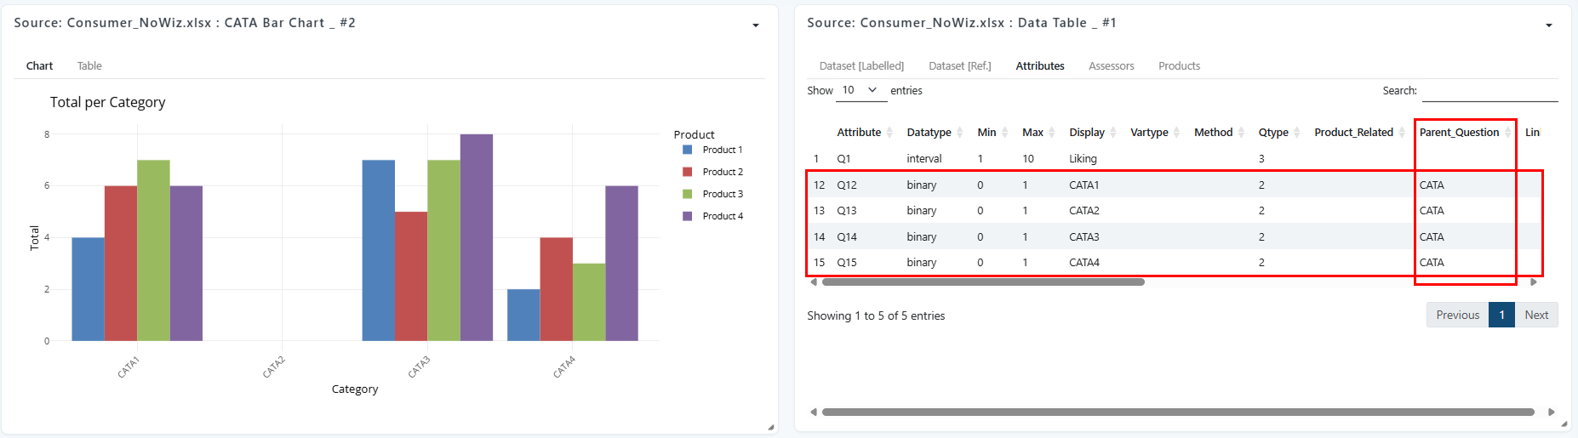The width and height of the screenshot is (1578, 438).
Task: Focus the Search input field
Action: (1489, 91)
